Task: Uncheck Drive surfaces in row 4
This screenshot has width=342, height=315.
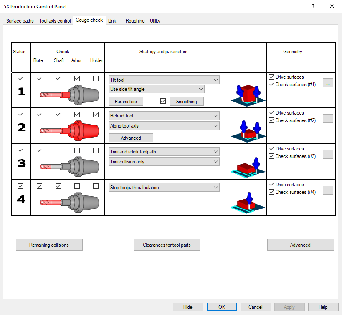Action: (272, 185)
